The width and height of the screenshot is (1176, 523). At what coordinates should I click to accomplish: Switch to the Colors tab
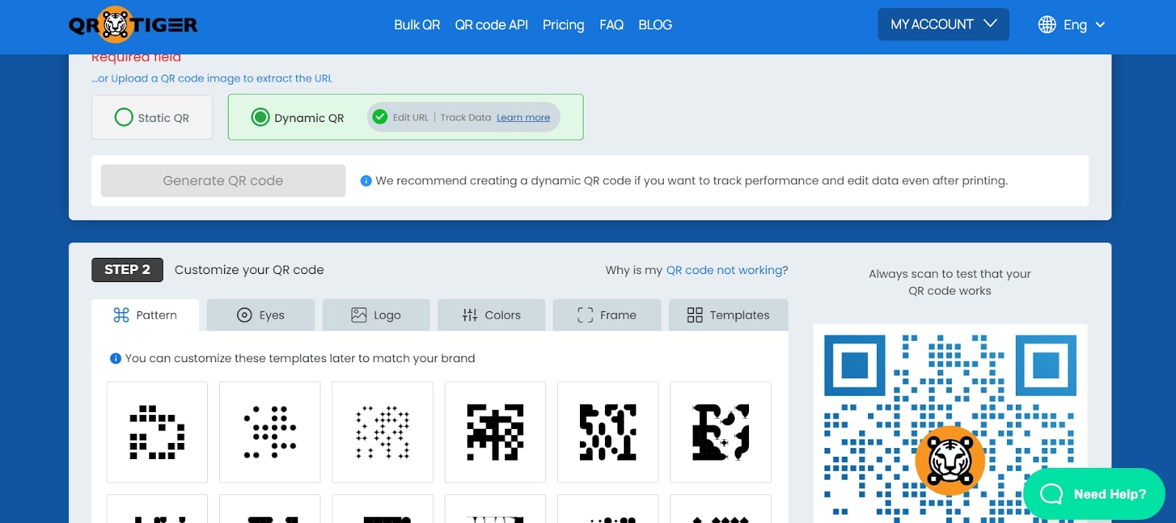tap(492, 315)
